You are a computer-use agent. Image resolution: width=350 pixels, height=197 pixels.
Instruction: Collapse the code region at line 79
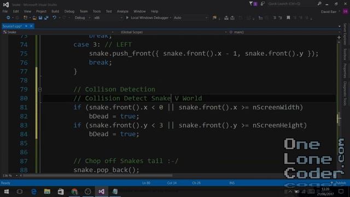(40, 90)
